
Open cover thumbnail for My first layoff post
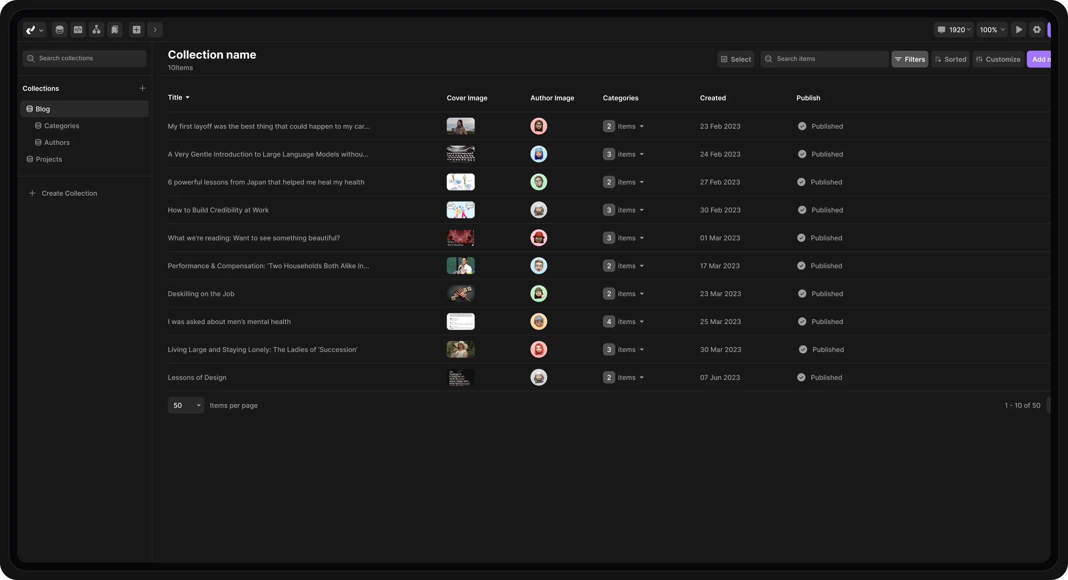461,126
